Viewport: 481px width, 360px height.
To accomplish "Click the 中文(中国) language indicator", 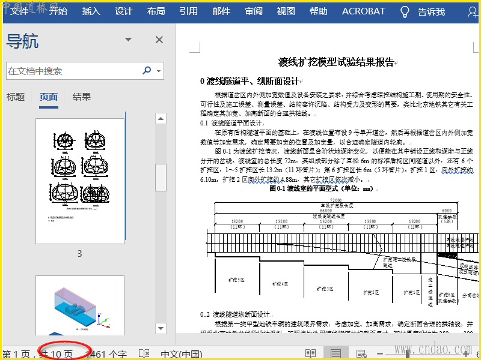I will click(x=182, y=355).
